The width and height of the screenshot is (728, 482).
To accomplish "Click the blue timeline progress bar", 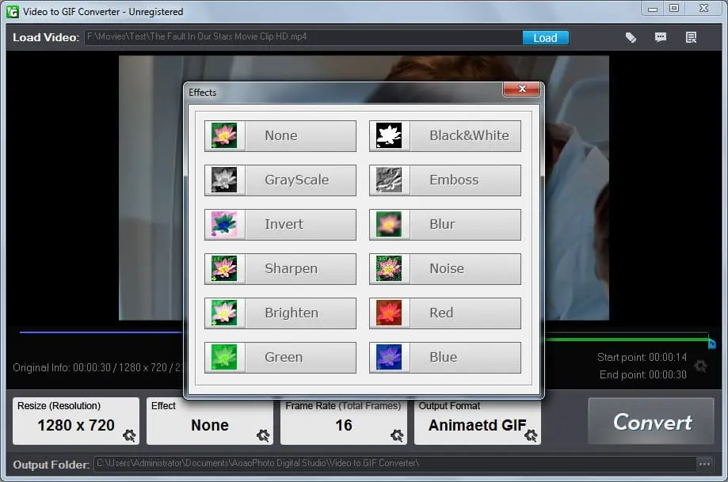I will tap(101, 332).
